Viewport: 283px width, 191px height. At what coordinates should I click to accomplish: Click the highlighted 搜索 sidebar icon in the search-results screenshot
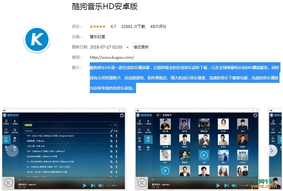tap(6, 139)
